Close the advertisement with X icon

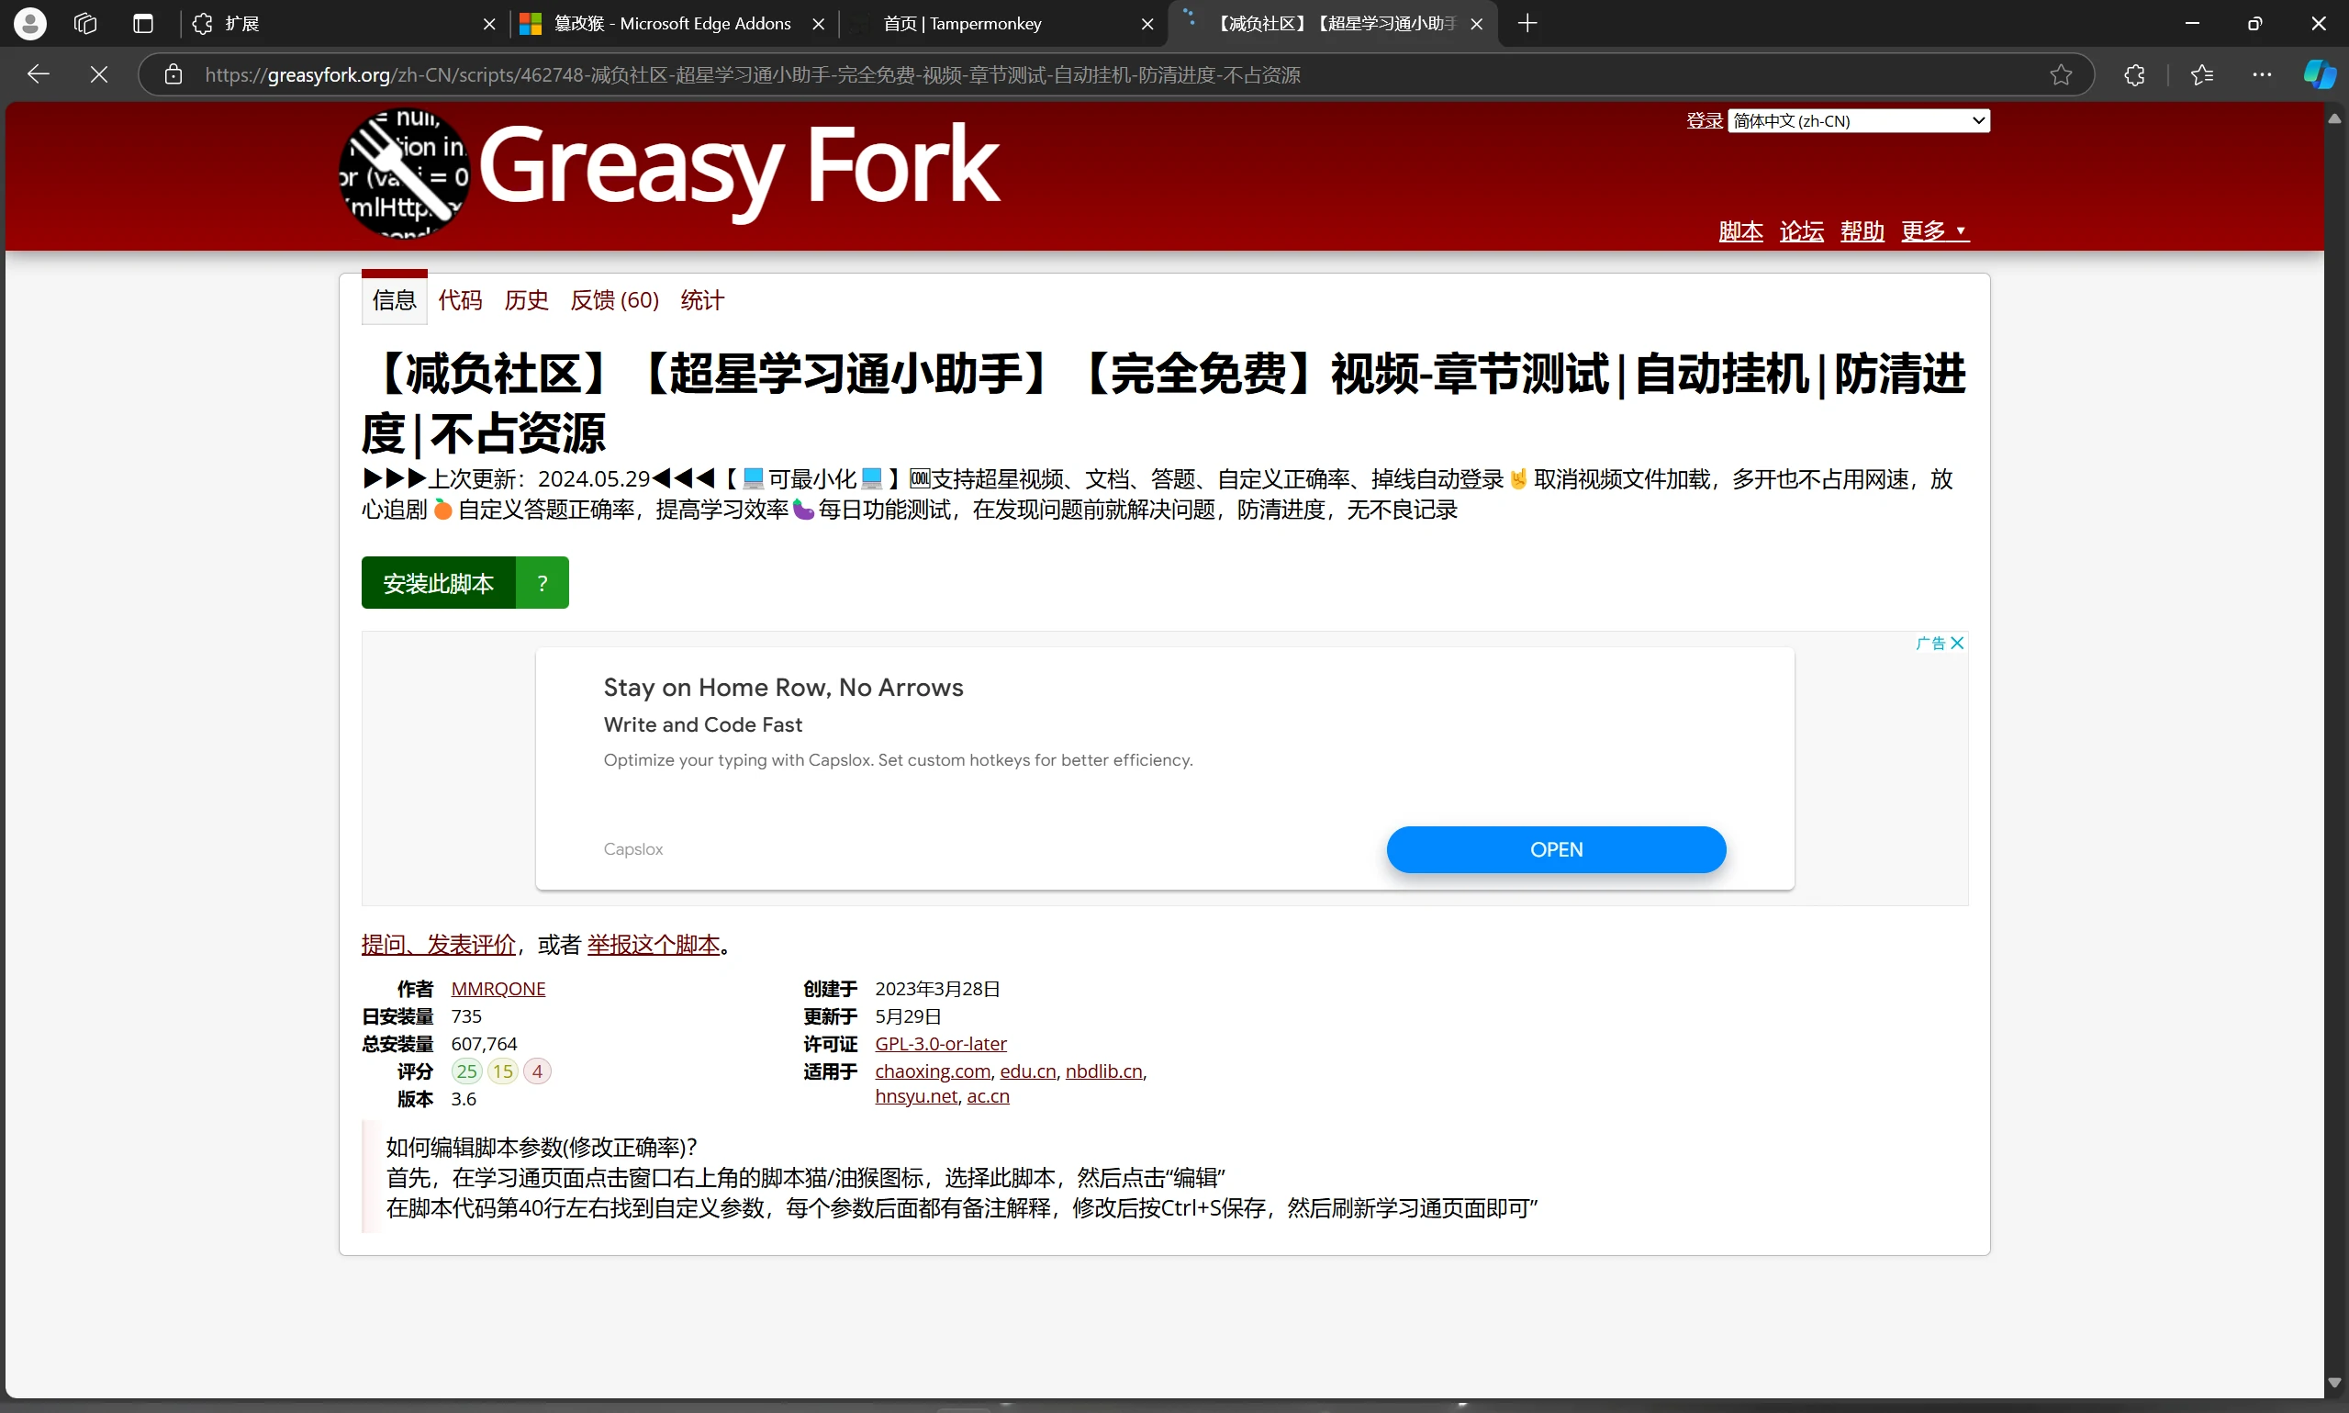pyautogui.click(x=1957, y=643)
